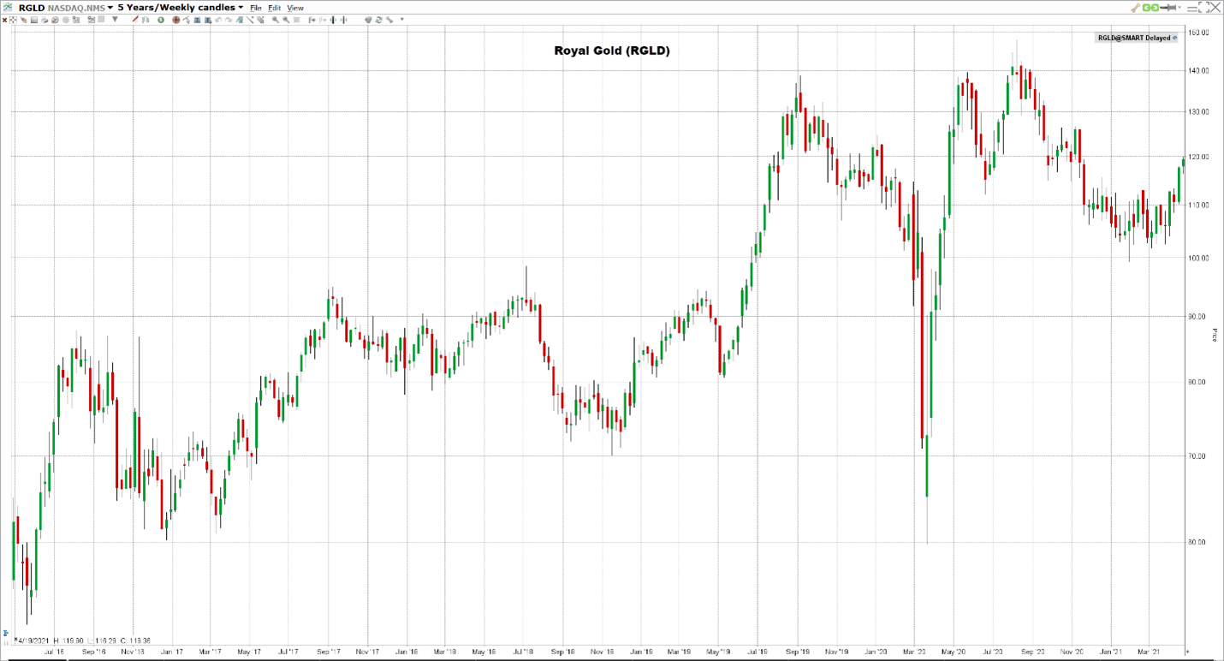Expand the 5 Years/Weekly candles dropdown
This screenshot has width=1224, height=661.
click(x=241, y=8)
